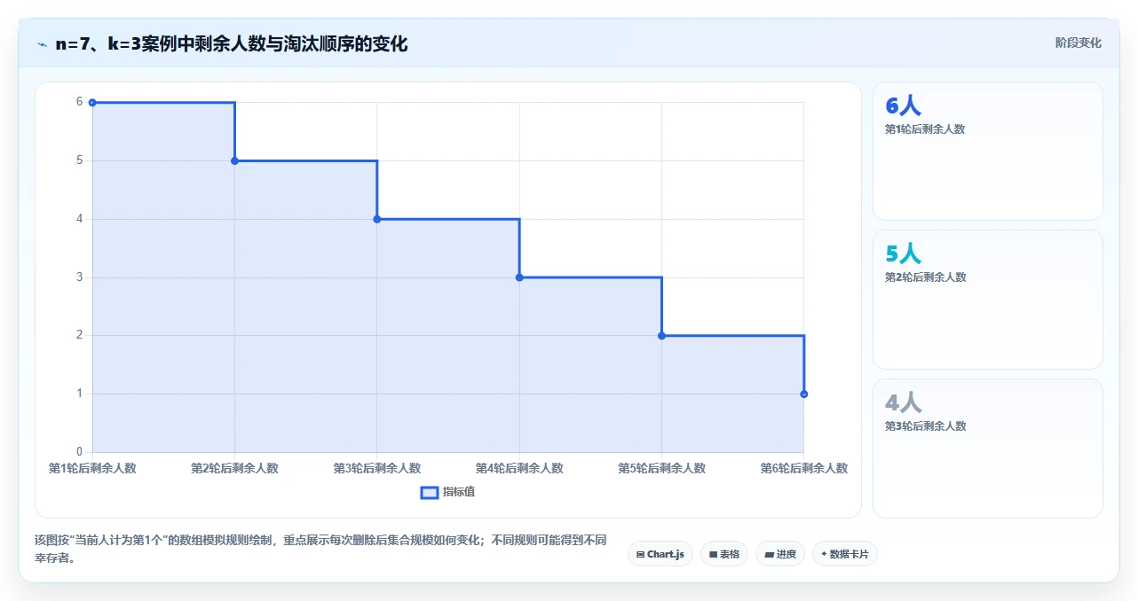Click the y-axis label 3

pyautogui.click(x=79, y=277)
